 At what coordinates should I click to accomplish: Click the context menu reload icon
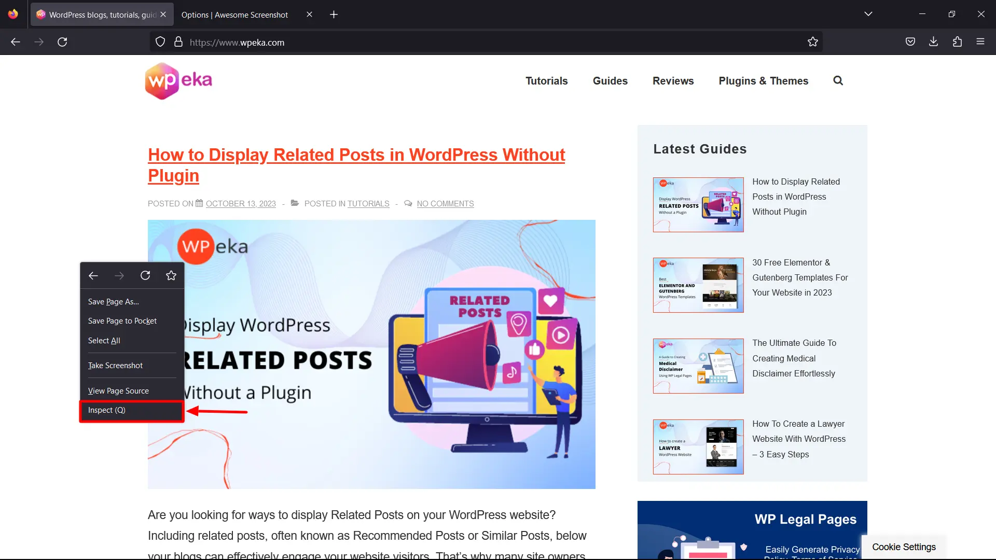145,276
